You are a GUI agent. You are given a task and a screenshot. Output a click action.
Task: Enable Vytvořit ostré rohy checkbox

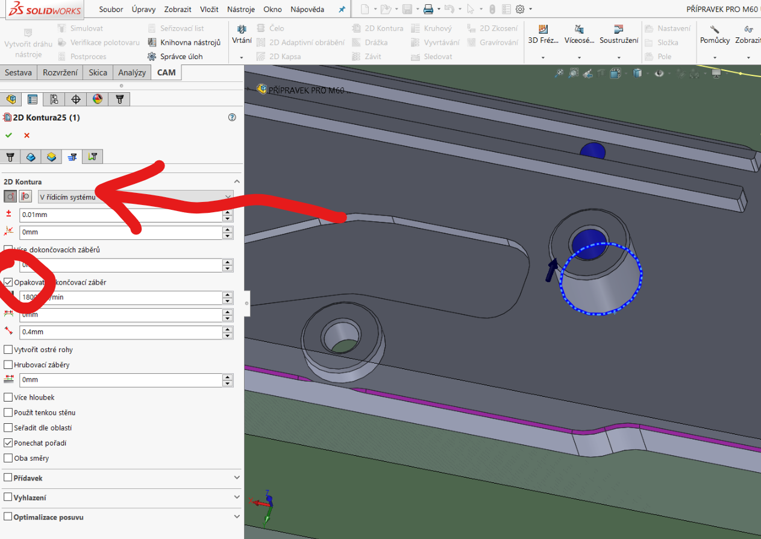[x=8, y=350]
